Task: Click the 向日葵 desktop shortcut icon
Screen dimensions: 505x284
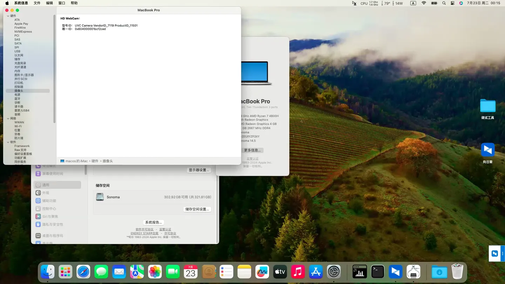Action: [x=487, y=150]
